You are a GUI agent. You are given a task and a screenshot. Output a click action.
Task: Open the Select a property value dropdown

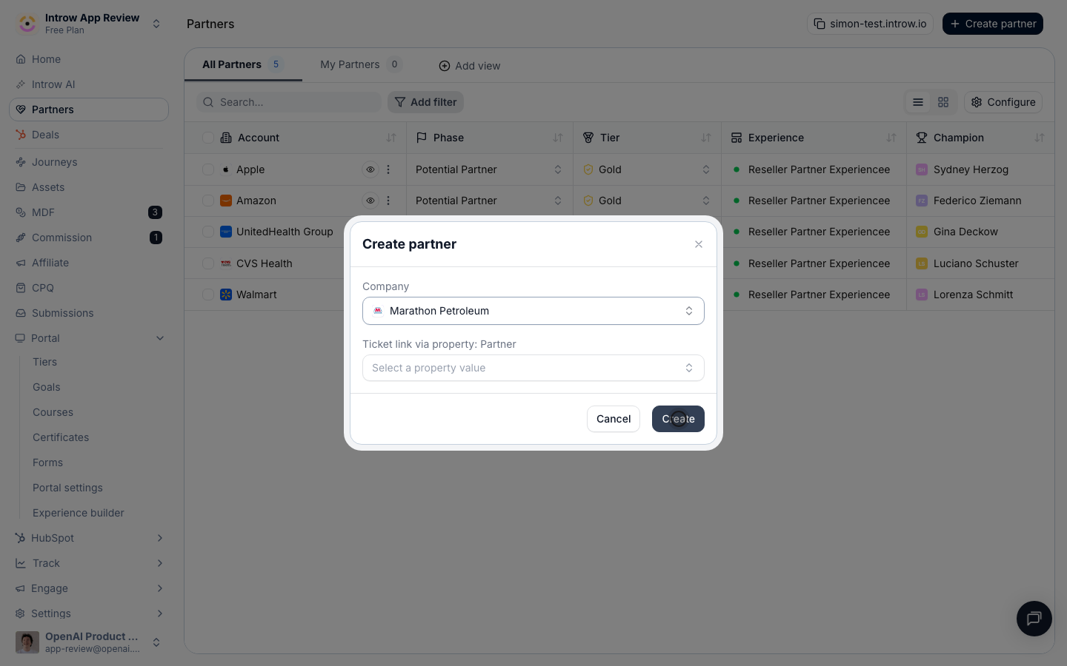[533, 368]
